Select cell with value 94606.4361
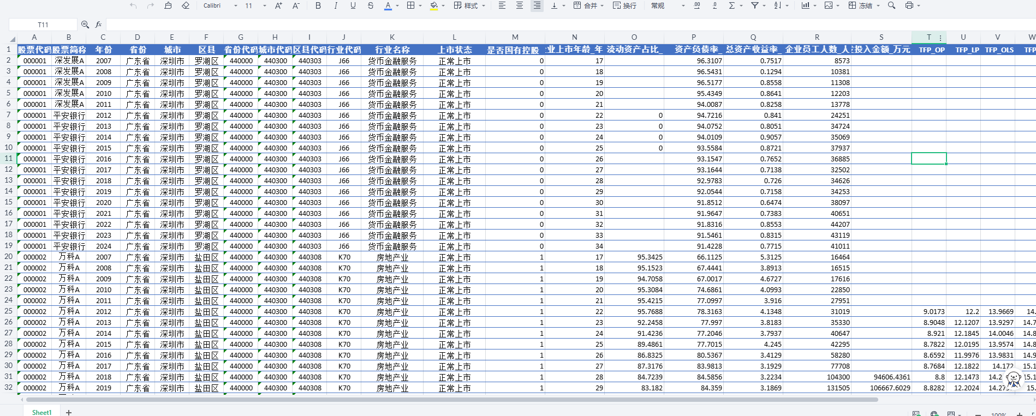This screenshot has width=1036, height=416. pyautogui.click(x=882, y=377)
